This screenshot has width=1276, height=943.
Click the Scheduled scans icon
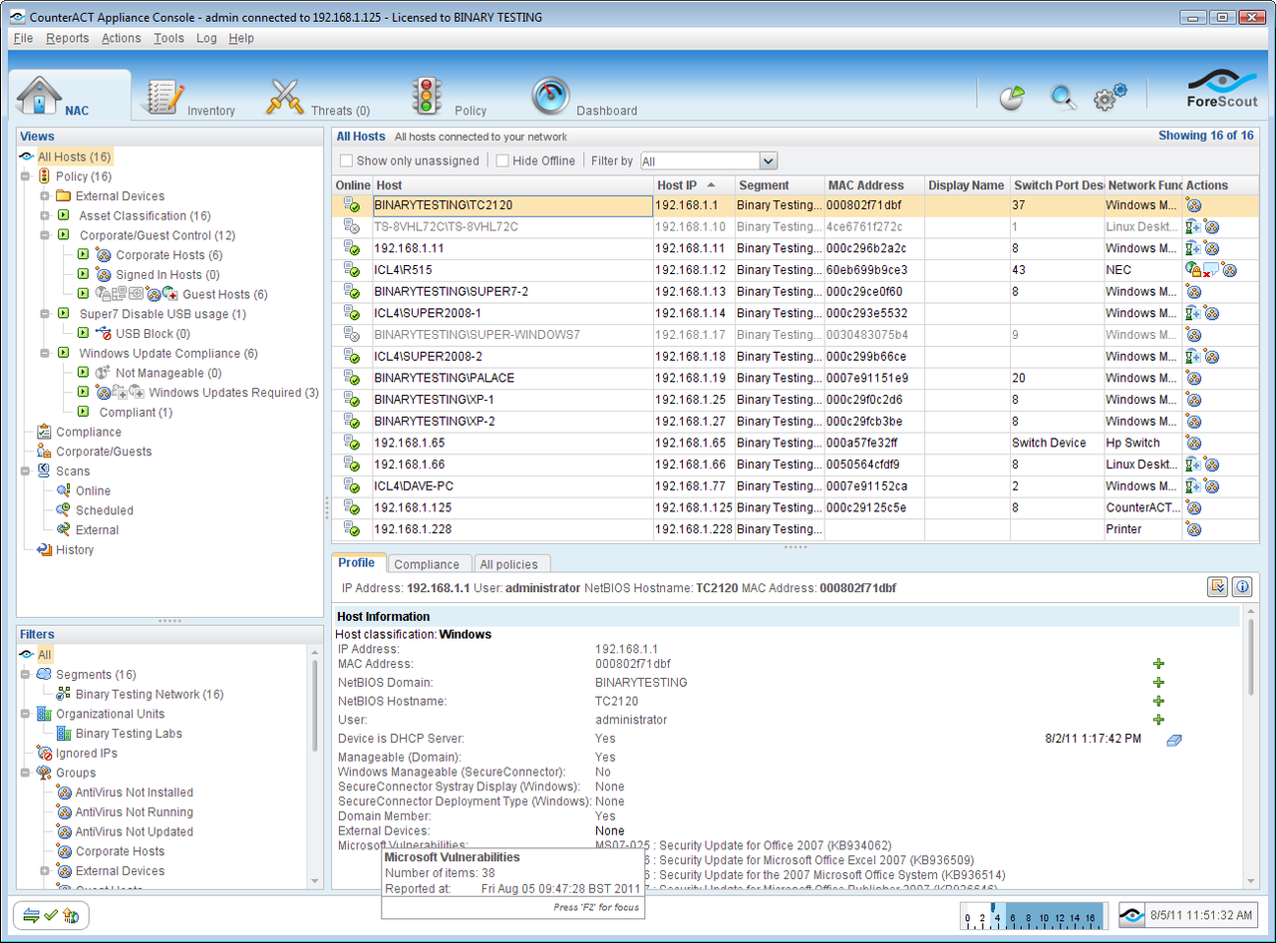coord(64,510)
